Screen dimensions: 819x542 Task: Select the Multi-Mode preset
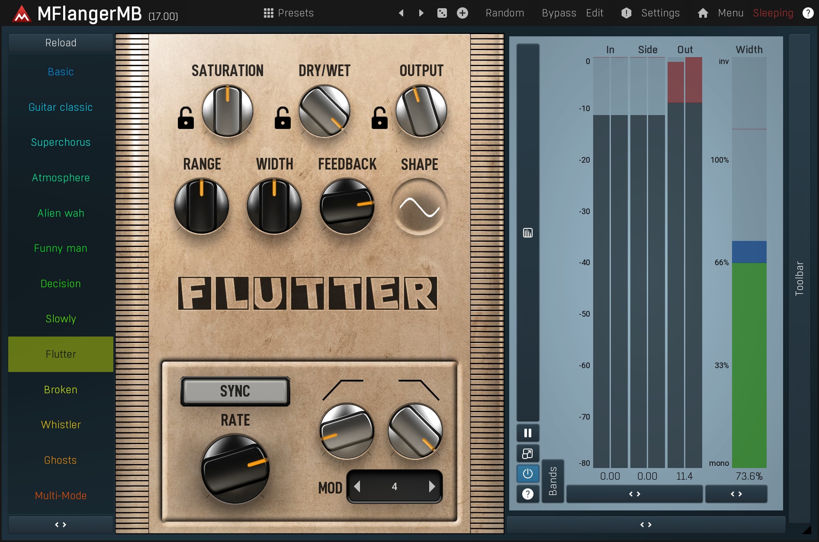point(61,496)
